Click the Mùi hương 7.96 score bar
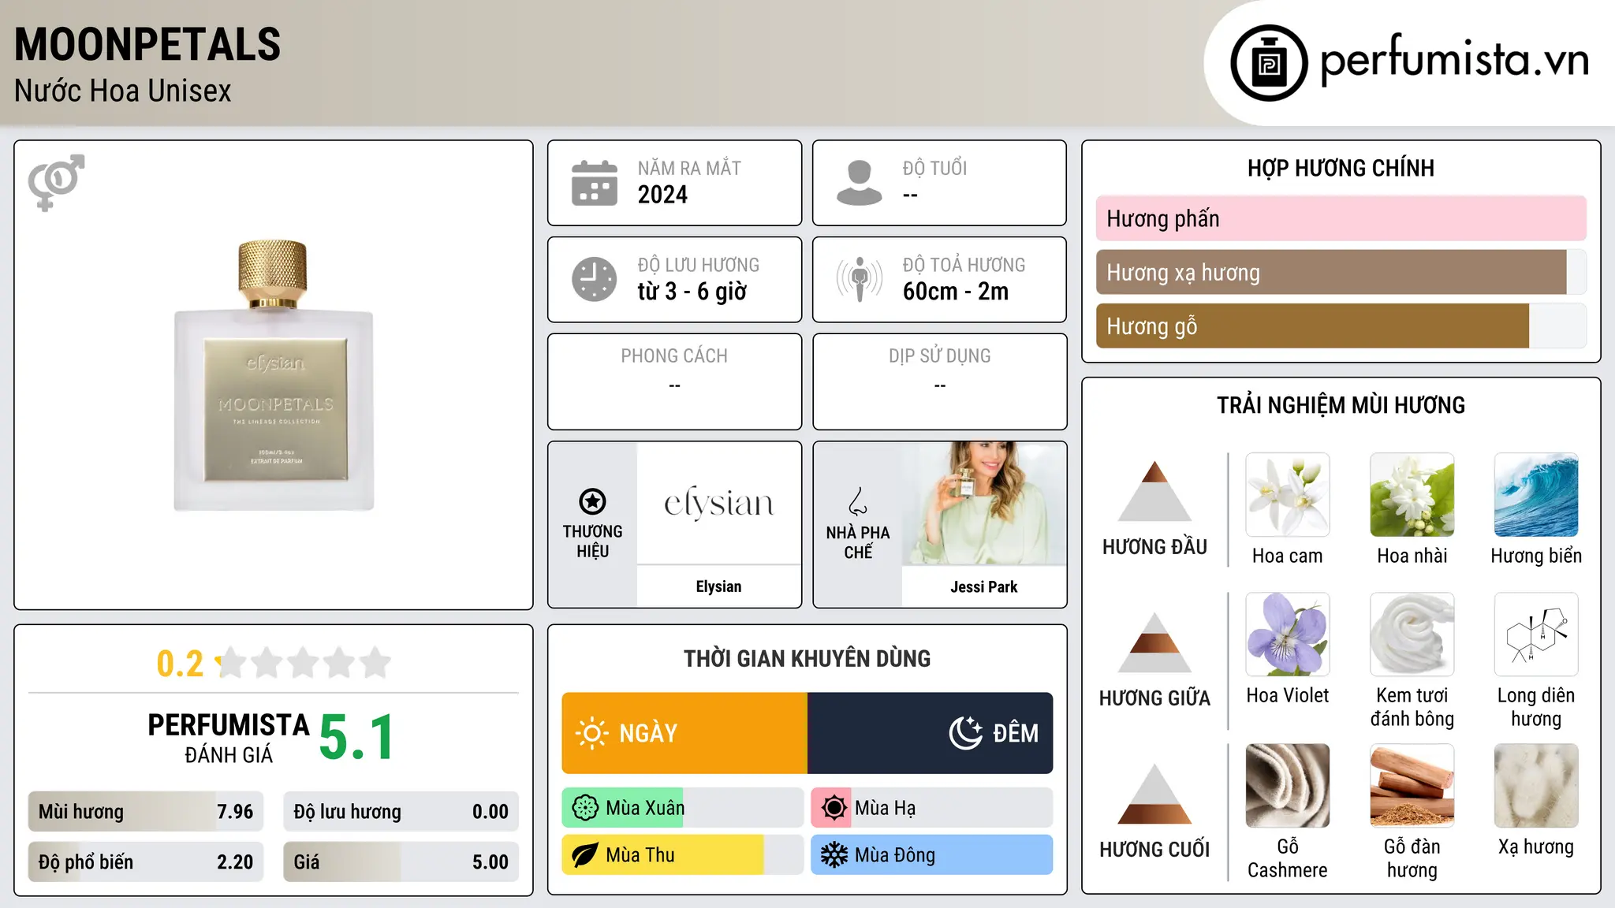The height and width of the screenshot is (908, 1615). [146, 812]
